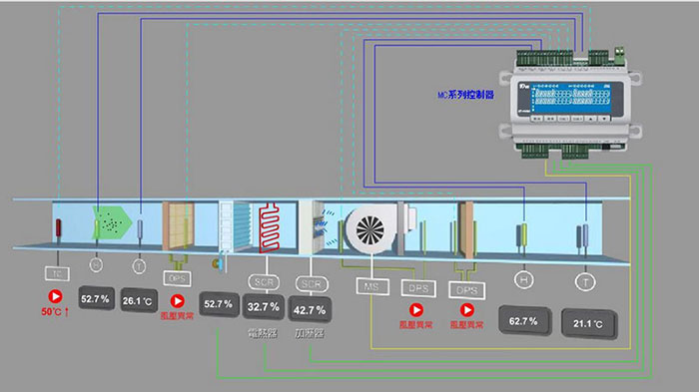Click the MS fan motor starter box
Viewport: 699px width, 392px height.
[372, 286]
